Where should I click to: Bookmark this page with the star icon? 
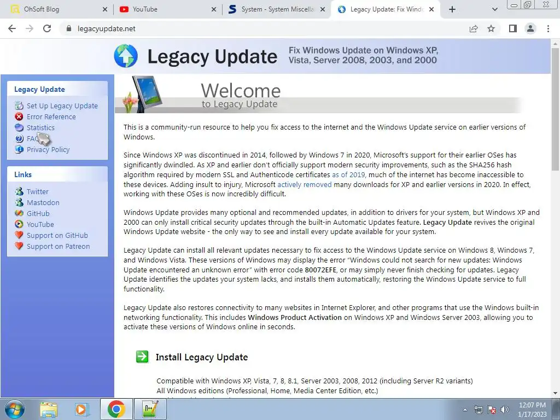pyautogui.click(x=491, y=28)
